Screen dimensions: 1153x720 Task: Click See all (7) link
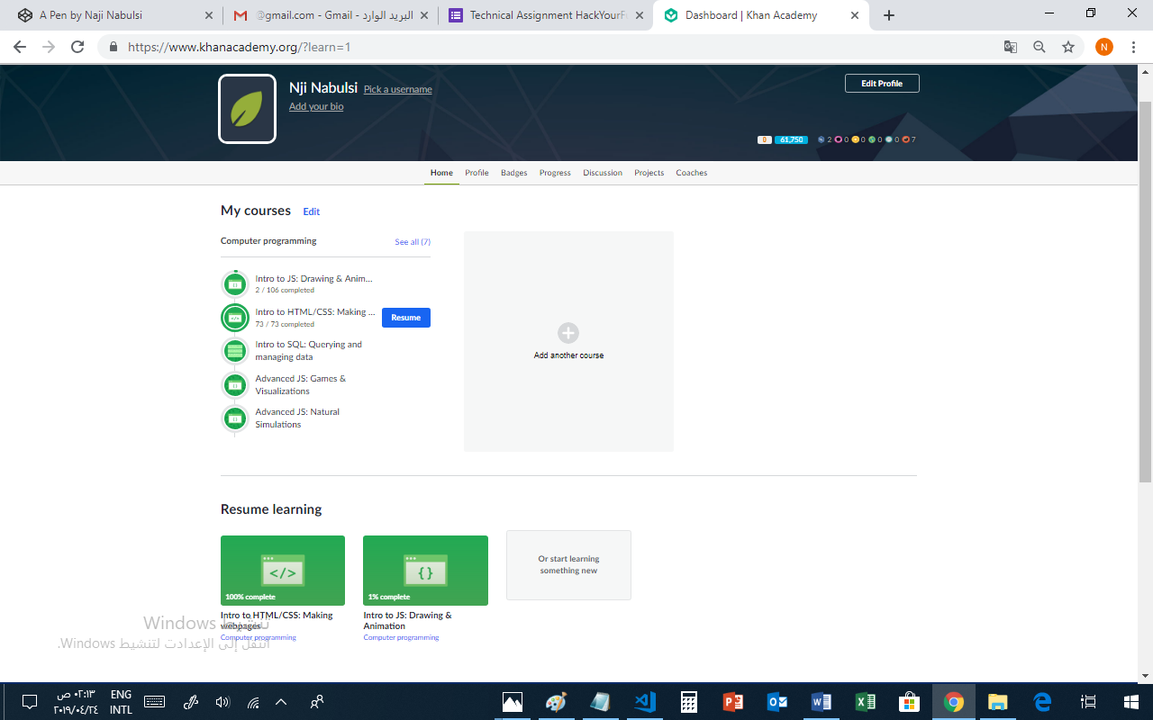[x=413, y=242]
